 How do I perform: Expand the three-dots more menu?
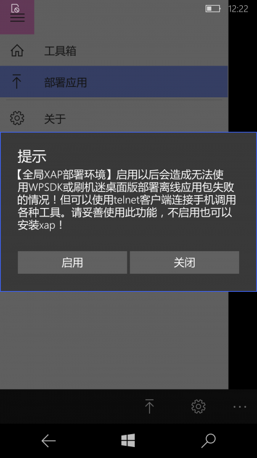tap(240, 406)
